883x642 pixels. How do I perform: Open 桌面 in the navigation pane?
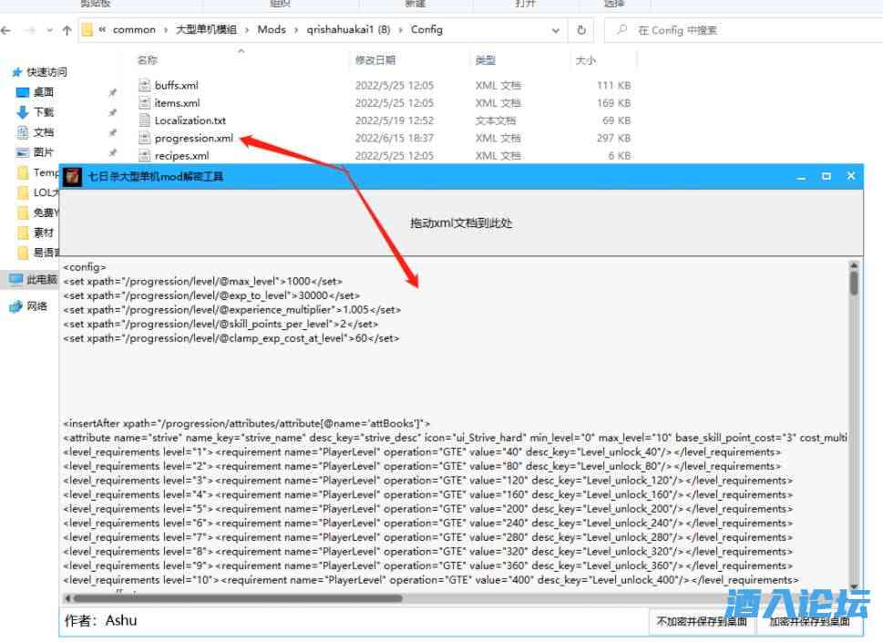click(44, 92)
